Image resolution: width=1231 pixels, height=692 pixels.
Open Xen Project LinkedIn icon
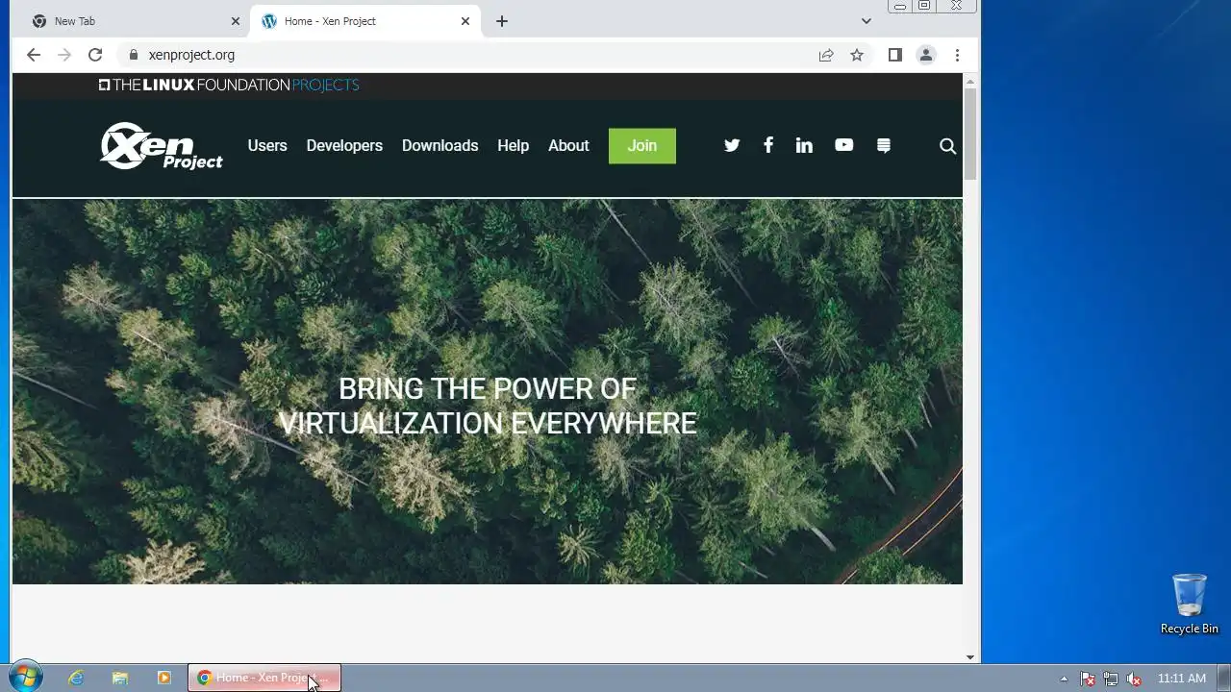(804, 145)
